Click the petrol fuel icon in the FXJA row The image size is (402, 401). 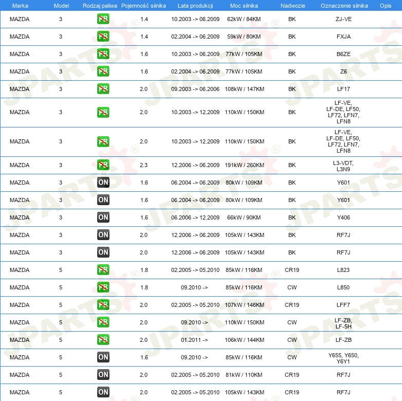(x=103, y=37)
